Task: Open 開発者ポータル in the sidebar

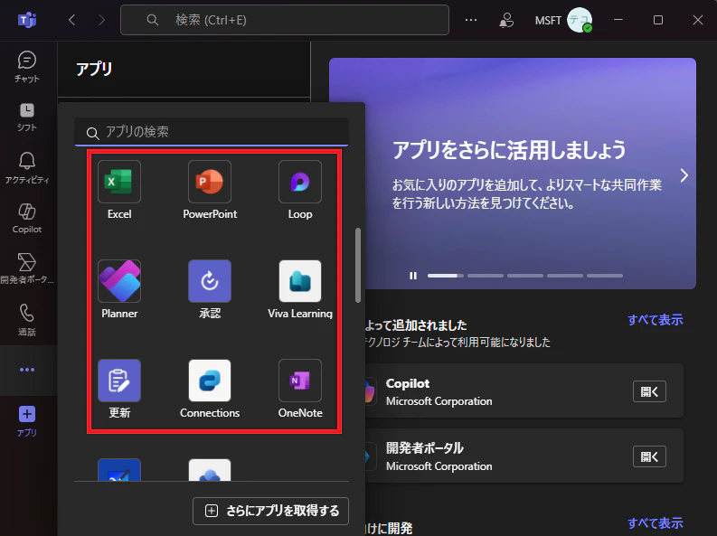Action: (x=27, y=268)
